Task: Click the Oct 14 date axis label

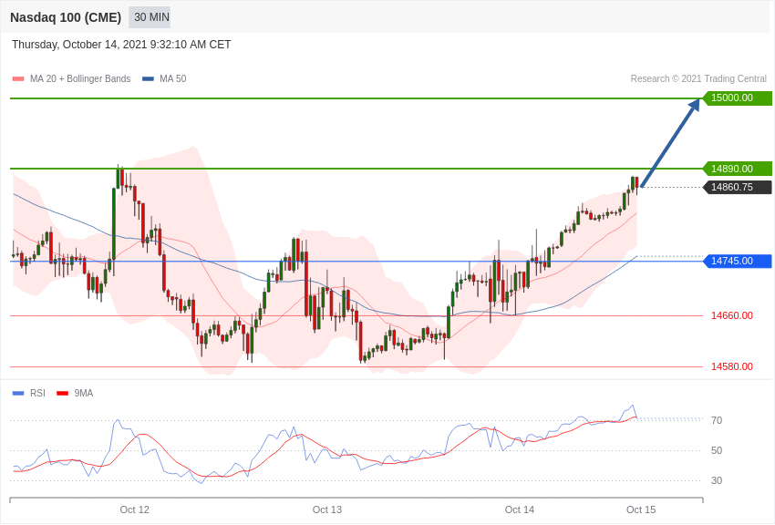Action: pos(520,510)
